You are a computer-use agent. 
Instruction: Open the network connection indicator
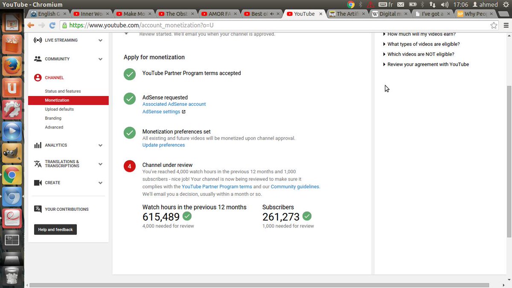click(x=432, y=5)
